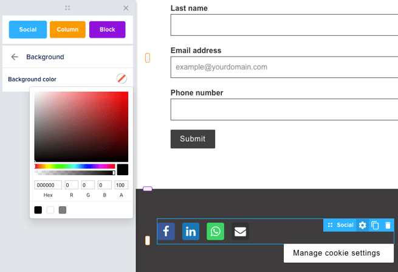Click the Email address input field

tap(284, 67)
